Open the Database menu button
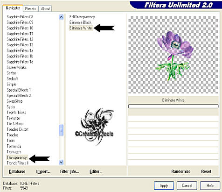The width and height of the screenshot is (222, 192). tap(17, 171)
